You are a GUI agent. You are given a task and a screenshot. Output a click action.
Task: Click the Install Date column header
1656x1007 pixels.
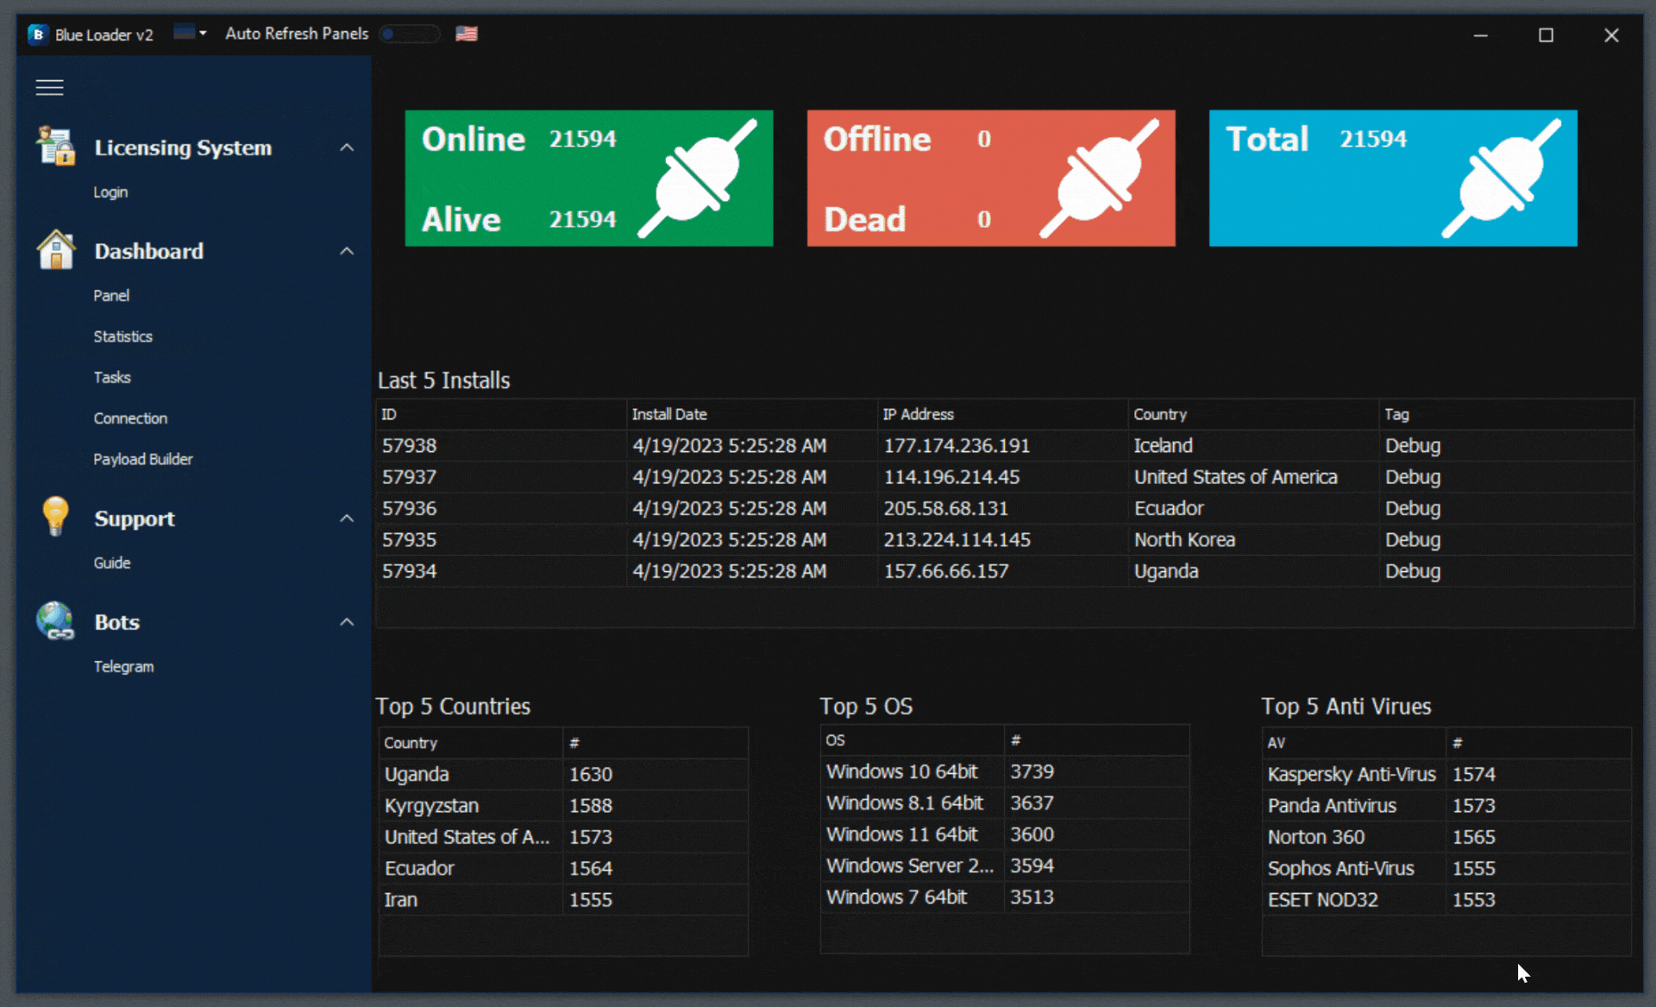click(752, 414)
